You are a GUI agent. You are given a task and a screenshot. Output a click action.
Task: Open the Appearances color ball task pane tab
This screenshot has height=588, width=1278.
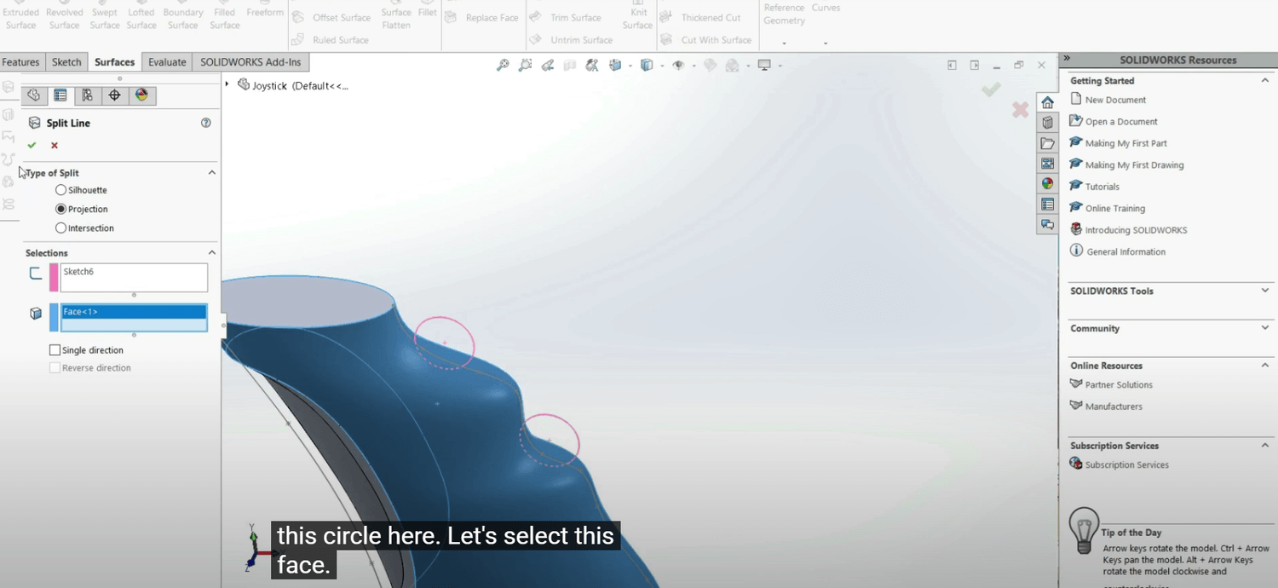[x=1047, y=183]
